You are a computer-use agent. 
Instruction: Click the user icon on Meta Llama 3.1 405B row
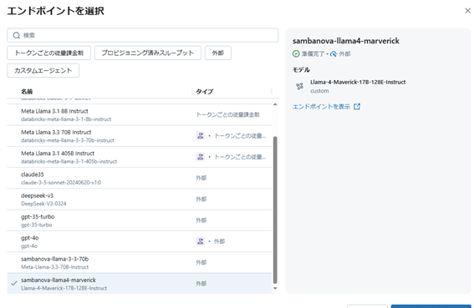point(200,157)
